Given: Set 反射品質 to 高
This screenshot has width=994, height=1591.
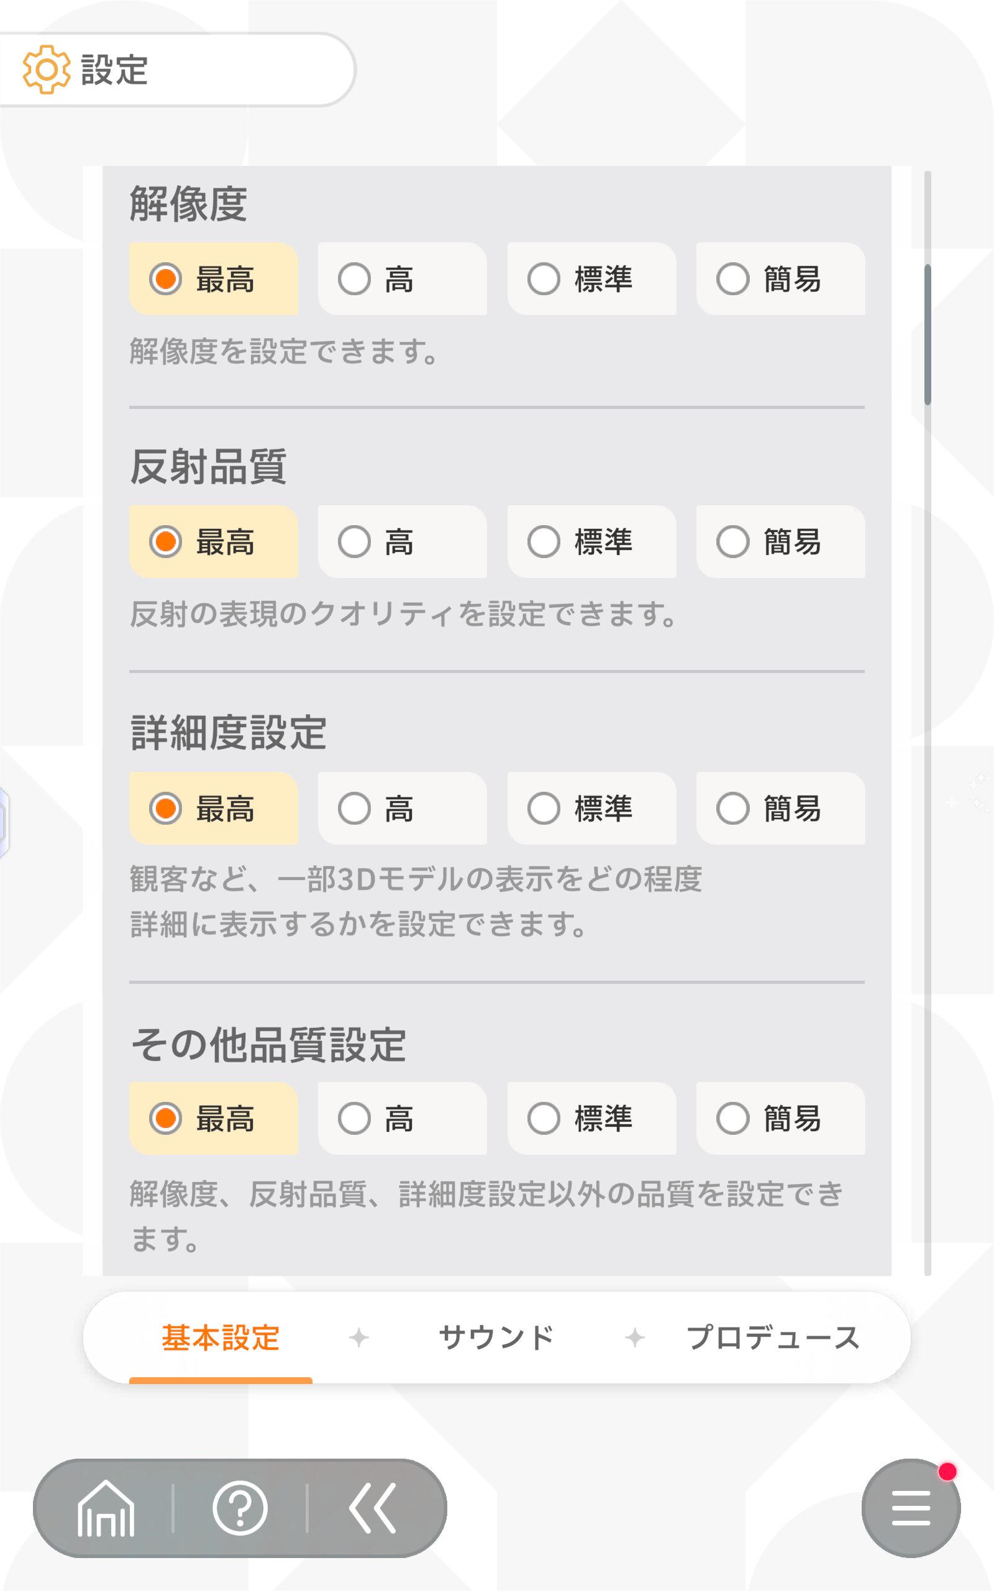Looking at the screenshot, I should point(402,542).
